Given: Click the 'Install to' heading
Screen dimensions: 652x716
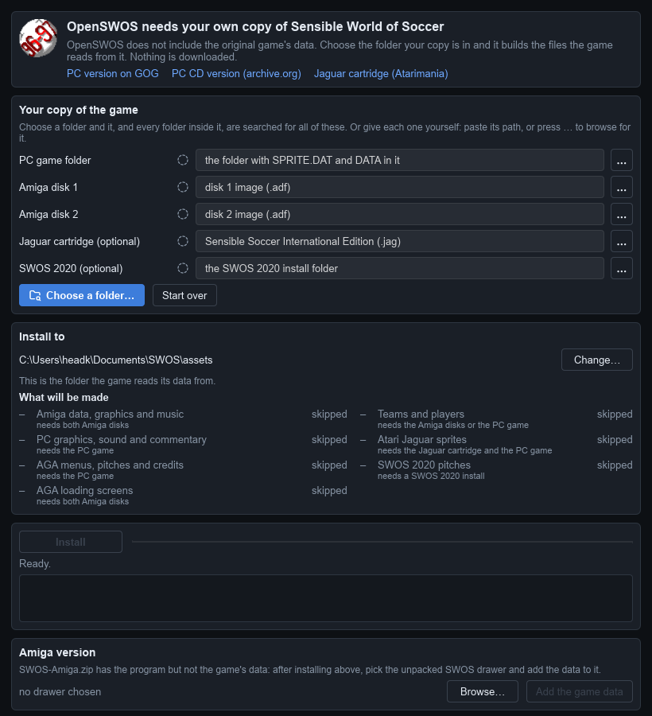Looking at the screenshot, I should pos(42,337).
